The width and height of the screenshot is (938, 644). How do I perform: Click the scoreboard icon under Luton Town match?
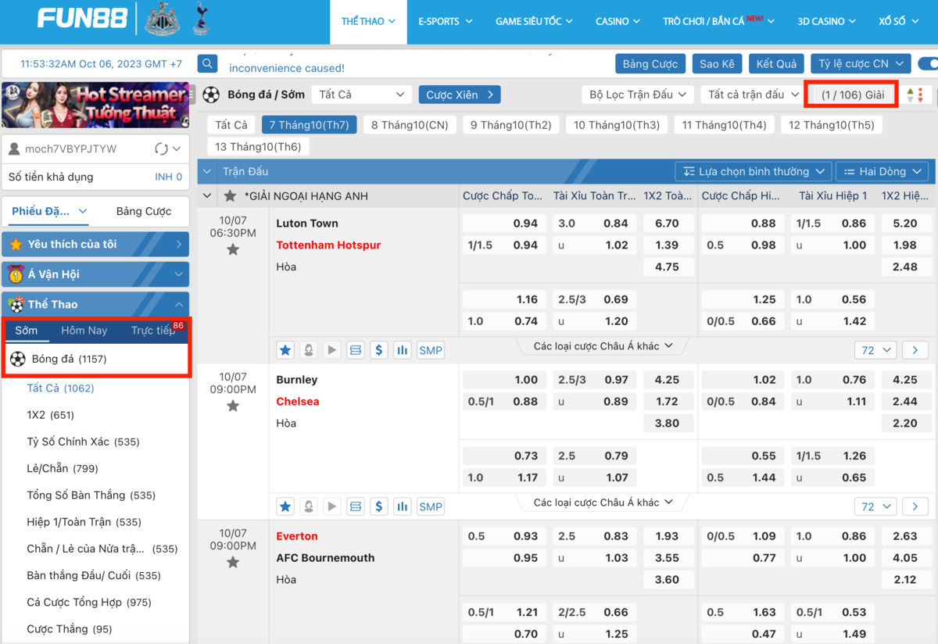tap(356, 350)
